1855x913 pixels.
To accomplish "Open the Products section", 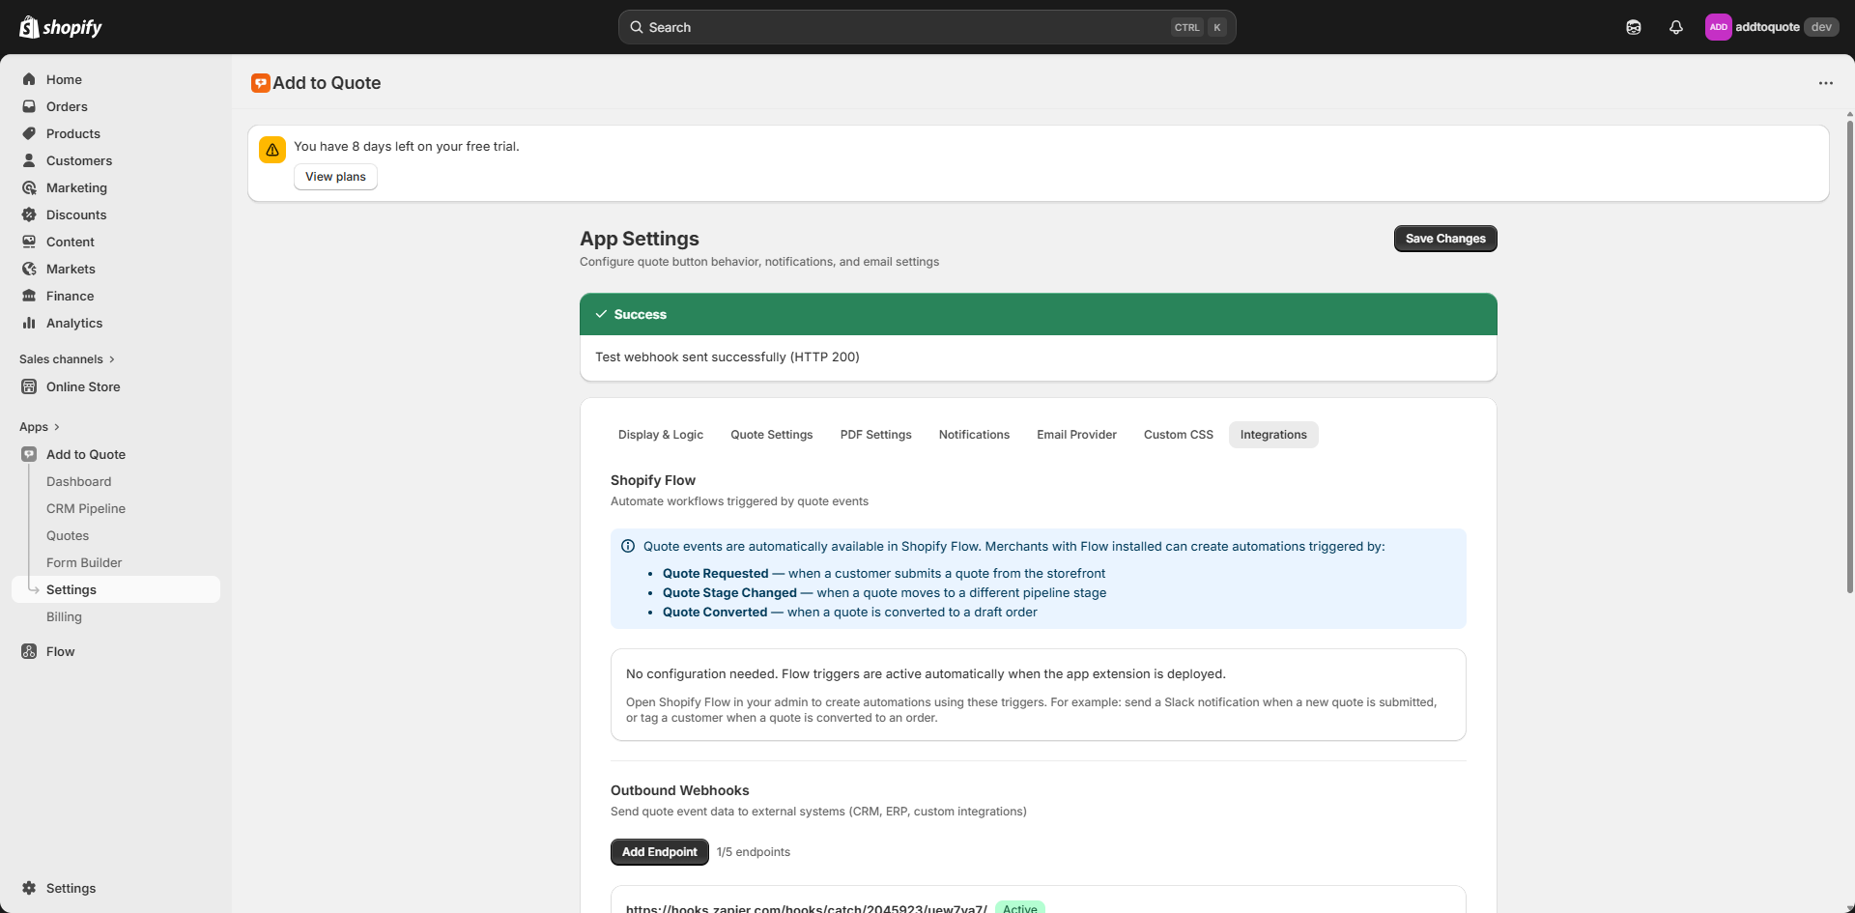I will tap(72, 133).
